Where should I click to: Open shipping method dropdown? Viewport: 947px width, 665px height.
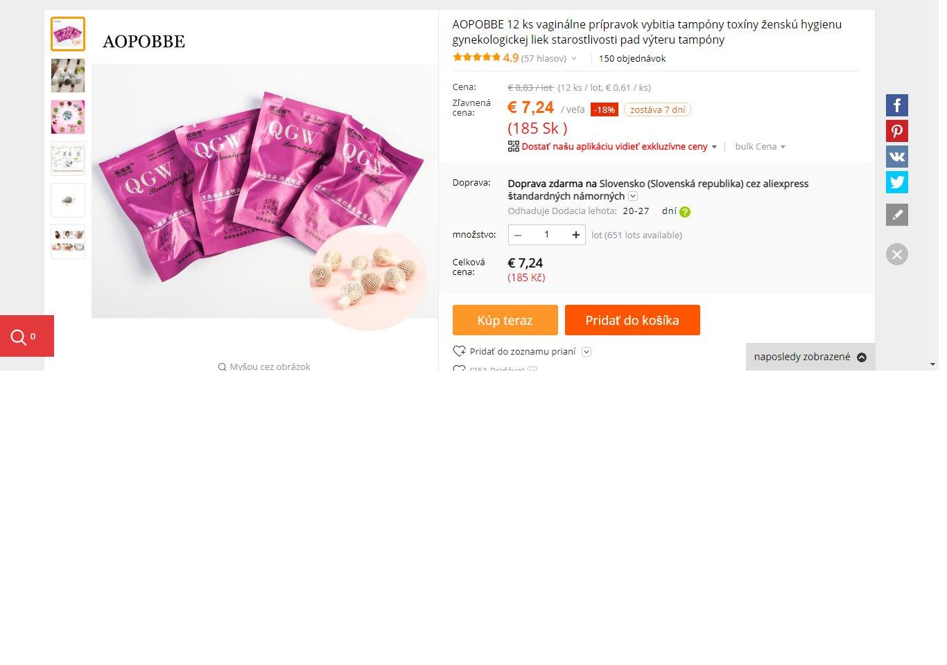pos(633,197)
